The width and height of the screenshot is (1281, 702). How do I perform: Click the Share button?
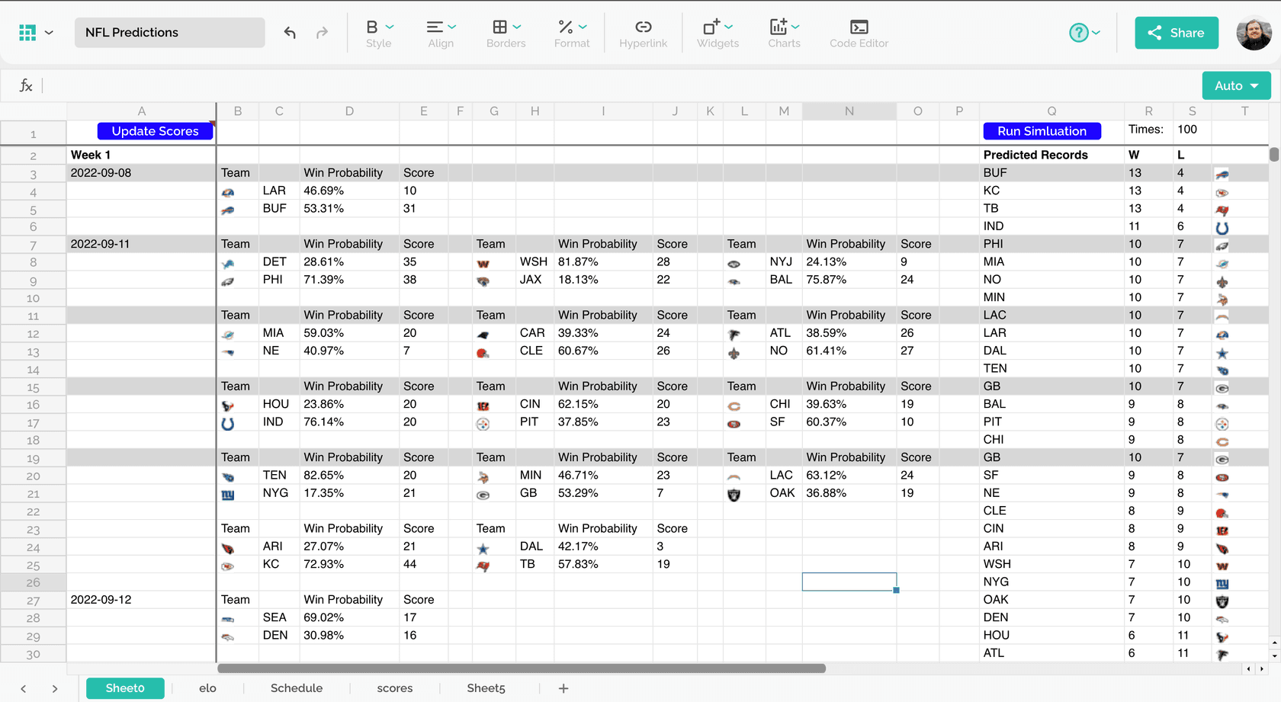click(1176, 33)
